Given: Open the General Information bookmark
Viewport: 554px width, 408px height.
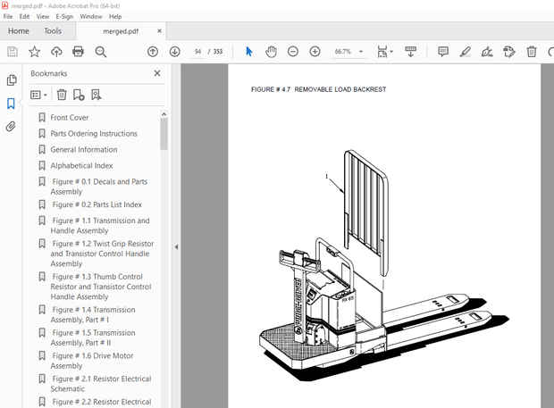Looking at the screenshot, I should pyautogui.click(x=84, y=150).
